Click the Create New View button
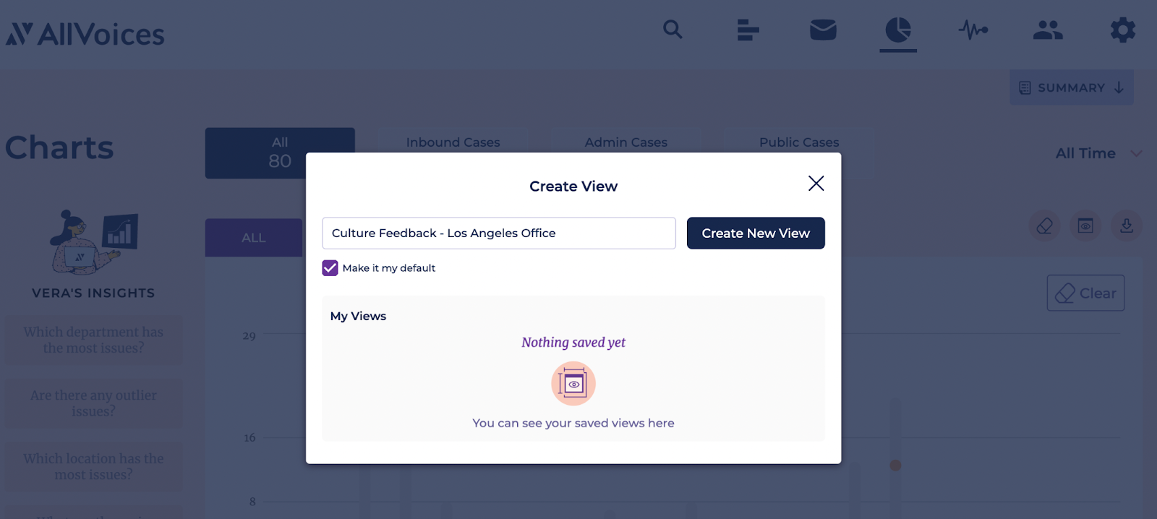 point(756,233)
